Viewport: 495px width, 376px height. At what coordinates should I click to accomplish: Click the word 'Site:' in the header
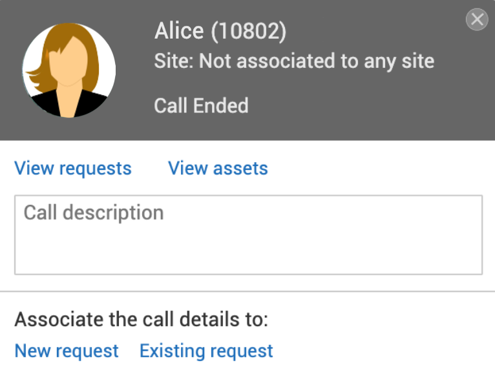tap(174, 61)
